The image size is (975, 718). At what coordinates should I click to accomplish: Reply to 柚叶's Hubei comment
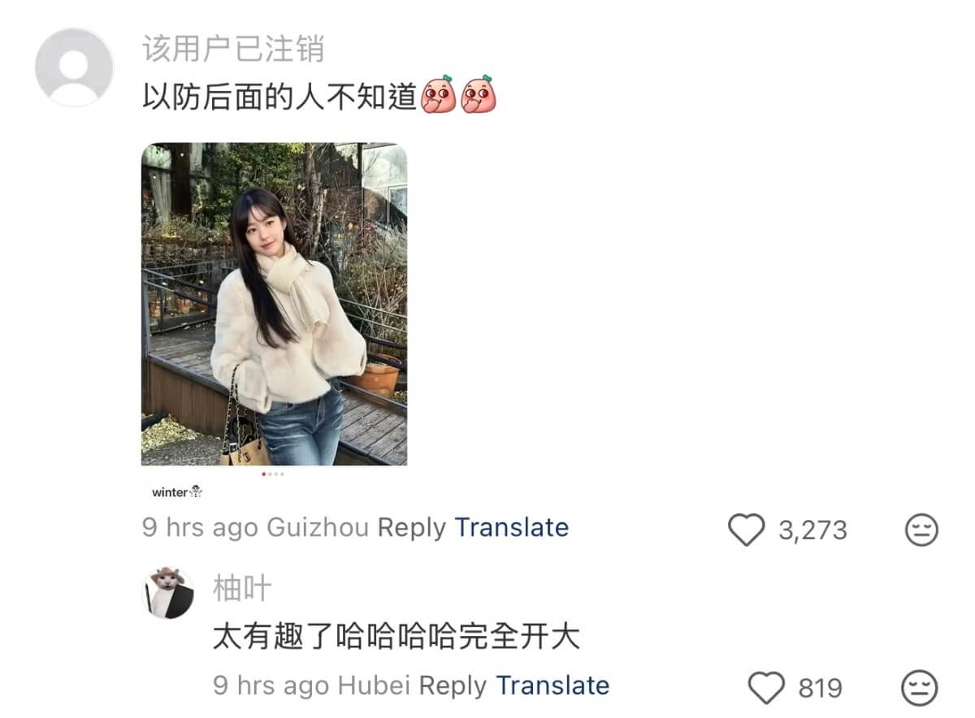(453, 686)
